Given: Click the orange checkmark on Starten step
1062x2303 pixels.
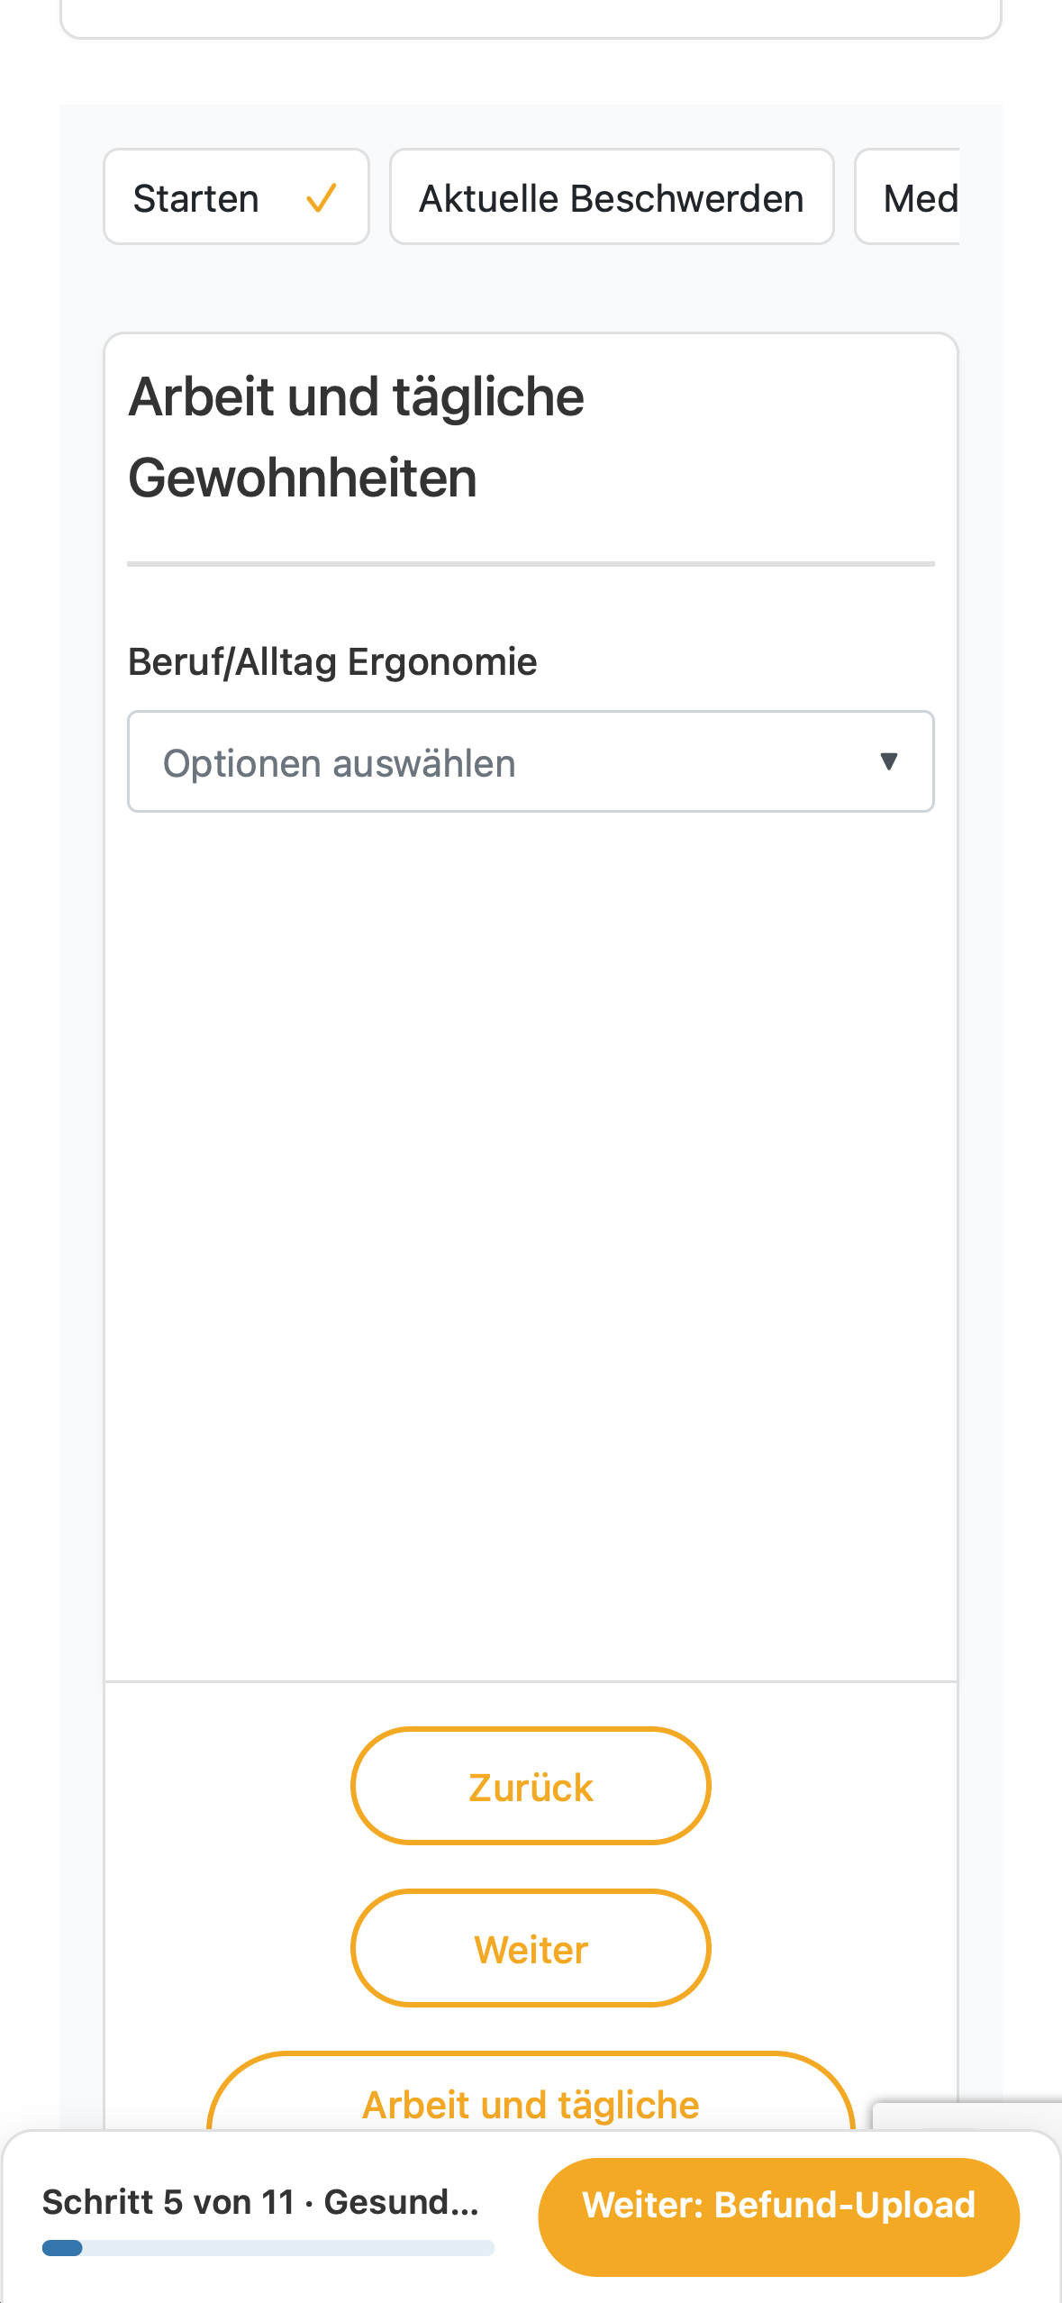Looking at the screenshot, I should 321,198.
